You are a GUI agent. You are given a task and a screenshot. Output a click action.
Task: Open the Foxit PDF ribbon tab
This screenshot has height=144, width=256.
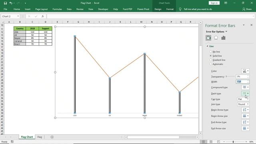click(128, 9)
